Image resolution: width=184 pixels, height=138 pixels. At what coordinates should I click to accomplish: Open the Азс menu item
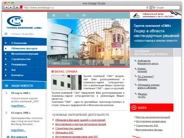[x=13, y=70]
